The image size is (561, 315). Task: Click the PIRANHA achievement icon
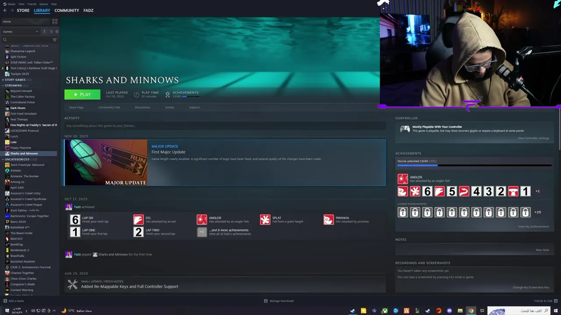[x=328, y=220]
